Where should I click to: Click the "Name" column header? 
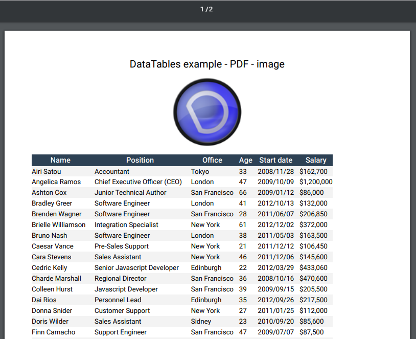60,160
